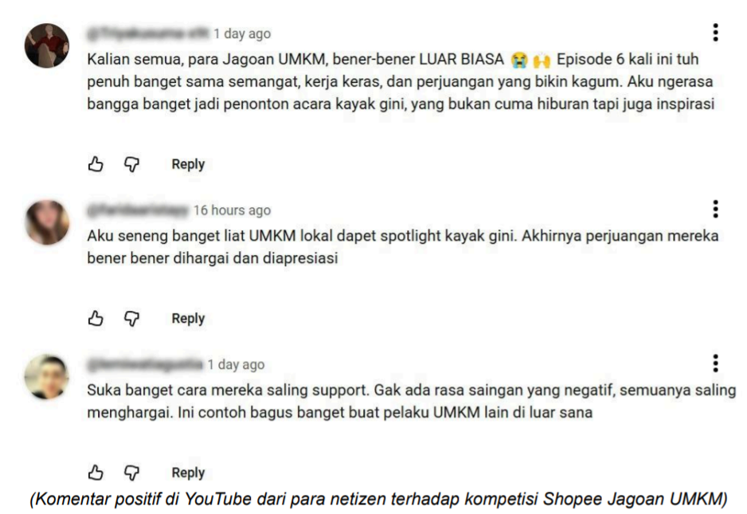Open options menu for 16 hours ago comment

pos(715,209)
